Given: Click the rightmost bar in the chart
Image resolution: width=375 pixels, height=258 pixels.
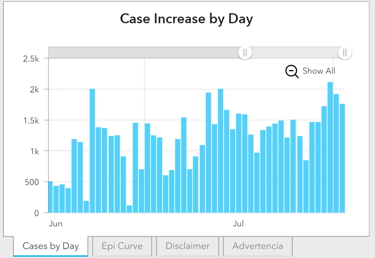Looking at the screenshot, I should (x=342, y=158).
